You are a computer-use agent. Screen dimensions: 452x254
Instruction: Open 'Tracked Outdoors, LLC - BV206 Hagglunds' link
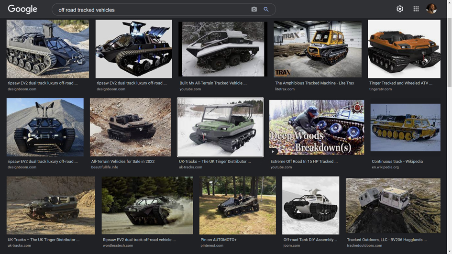pyautogui.click(x=387, y=240)
